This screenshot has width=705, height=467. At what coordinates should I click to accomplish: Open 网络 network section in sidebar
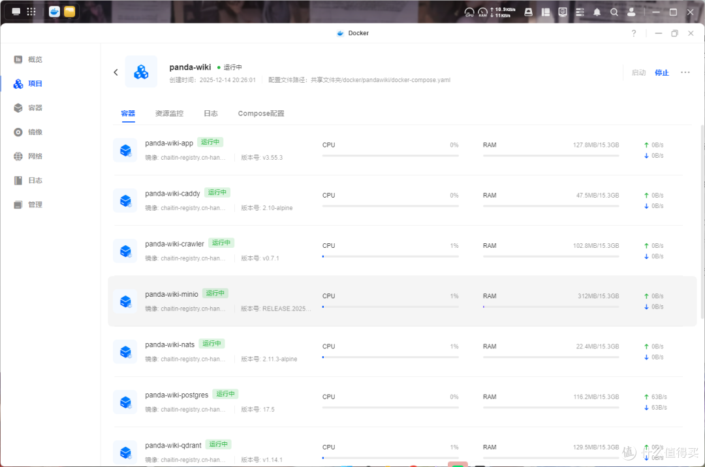pyautogui.click(x=28, y=157)
